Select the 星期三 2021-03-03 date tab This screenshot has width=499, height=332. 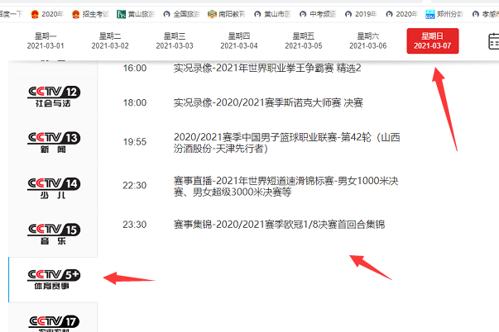tap(175, 41)
